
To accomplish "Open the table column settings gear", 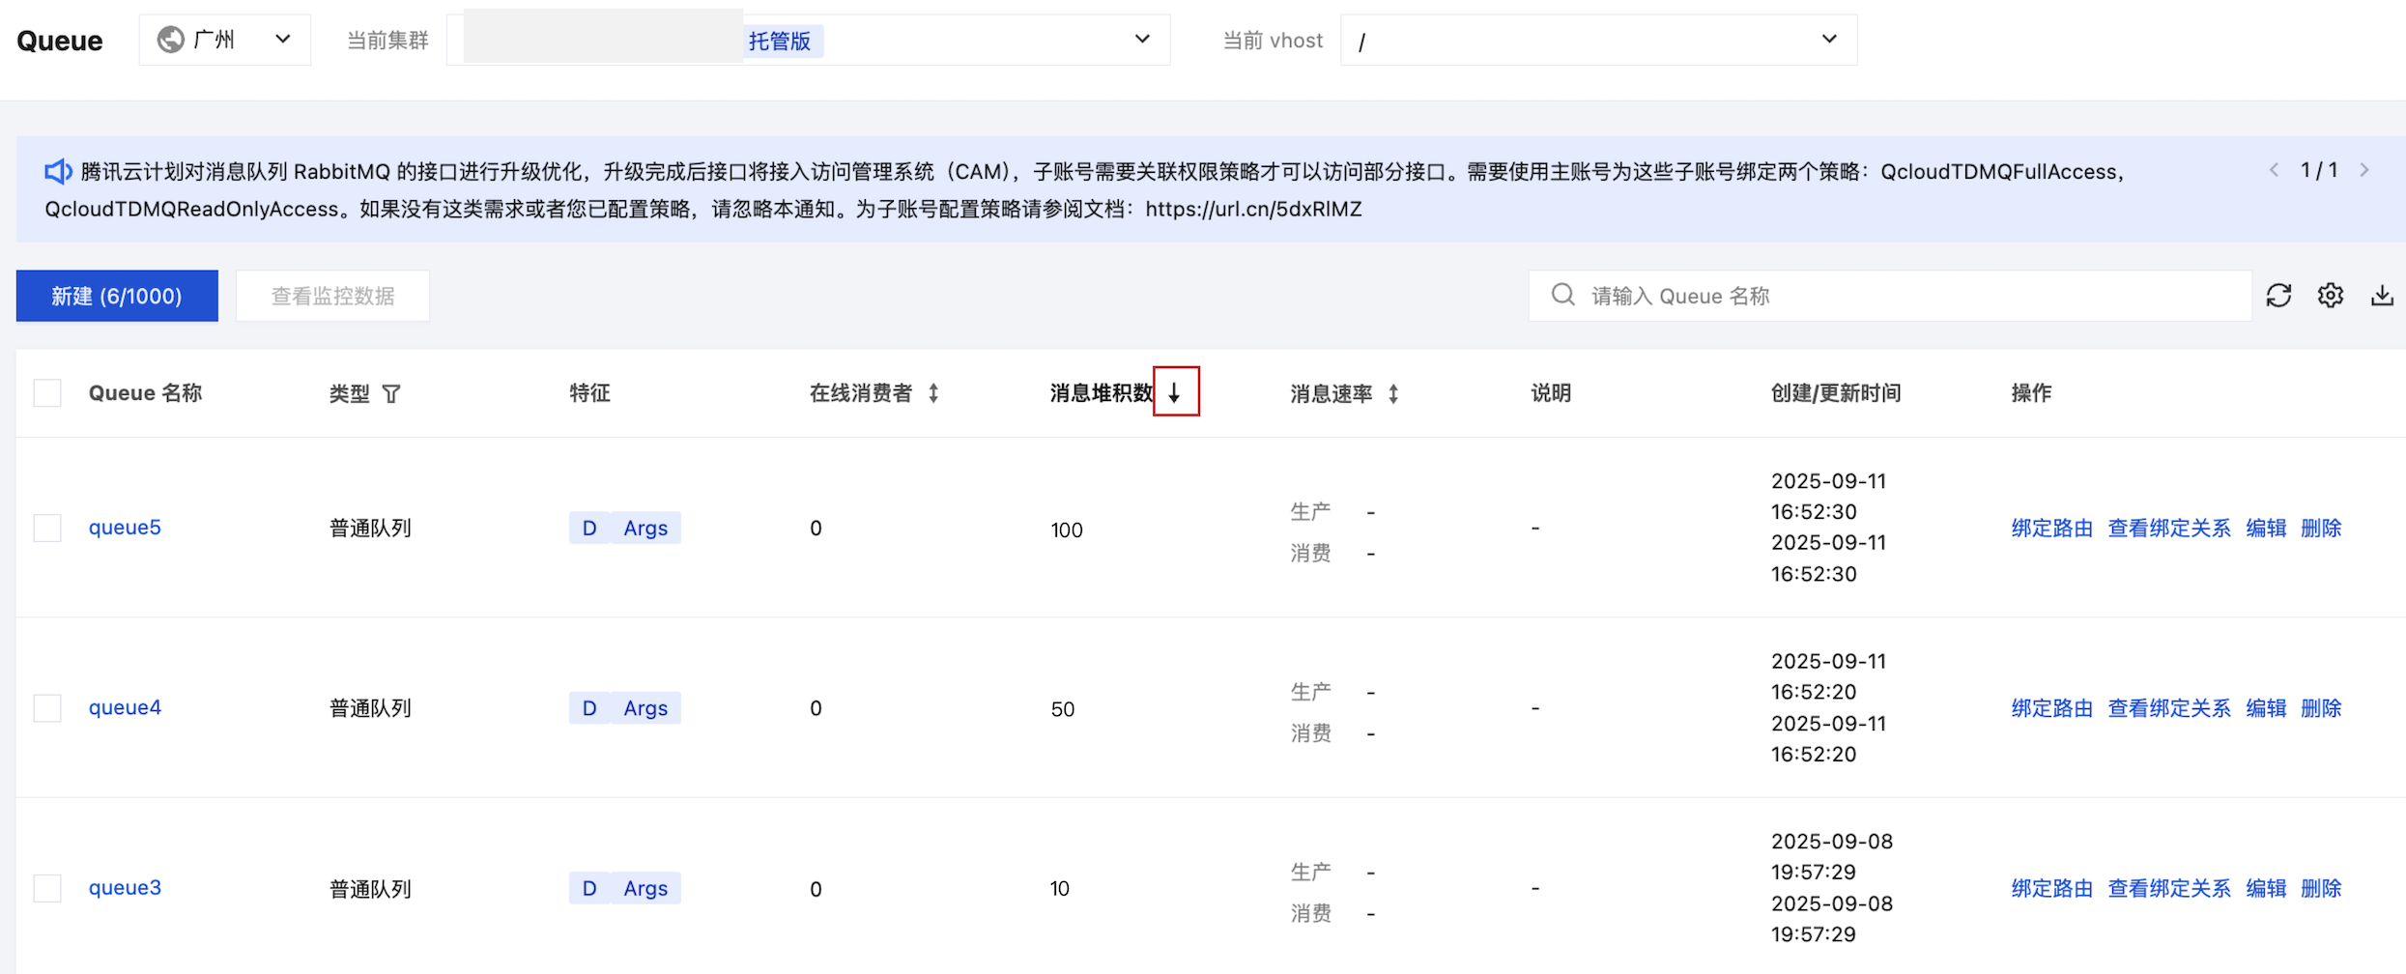I will tap(2330, 296).
